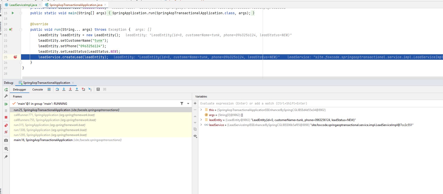Open the thread selector dropdown arrow

pos(188,103)
